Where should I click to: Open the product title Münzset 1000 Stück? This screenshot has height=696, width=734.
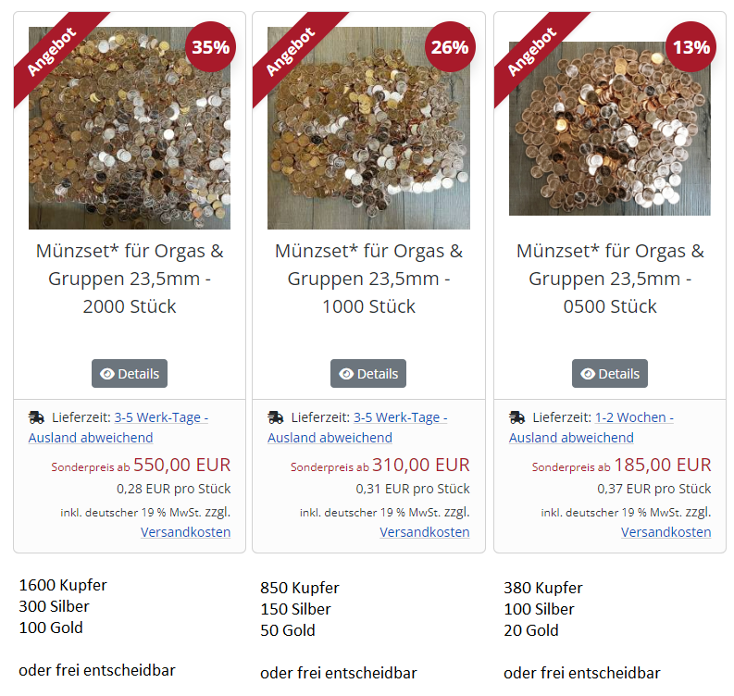[368, 279]
